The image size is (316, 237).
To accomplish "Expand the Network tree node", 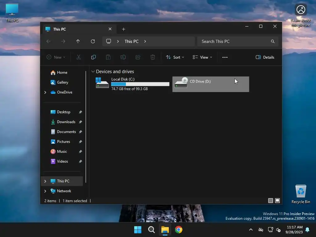I will (x=45, y=191).
